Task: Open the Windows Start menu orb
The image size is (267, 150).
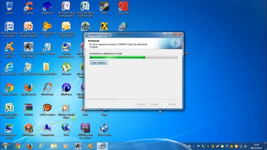Action: coord(5,146)
